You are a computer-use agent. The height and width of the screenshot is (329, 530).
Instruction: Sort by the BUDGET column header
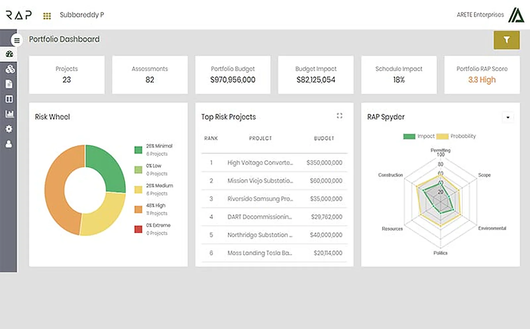pyautogui.click(x=324, y=138)
